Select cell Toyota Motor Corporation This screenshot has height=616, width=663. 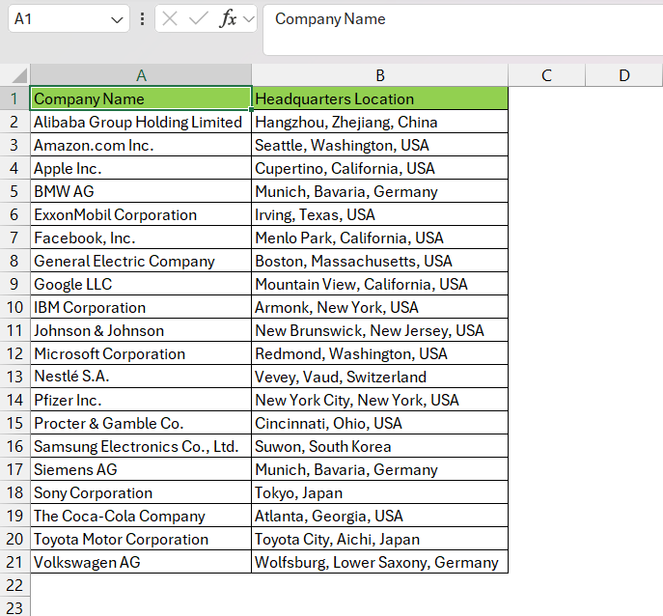click(141, 539)
